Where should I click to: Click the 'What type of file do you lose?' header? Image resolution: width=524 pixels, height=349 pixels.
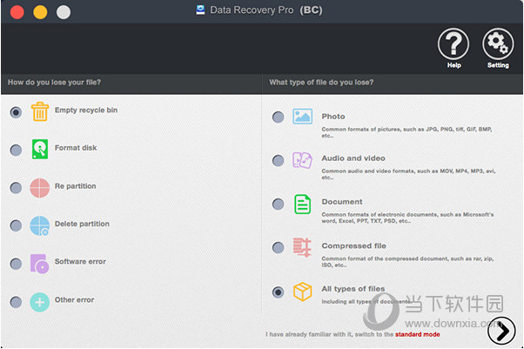pos(321,82)
